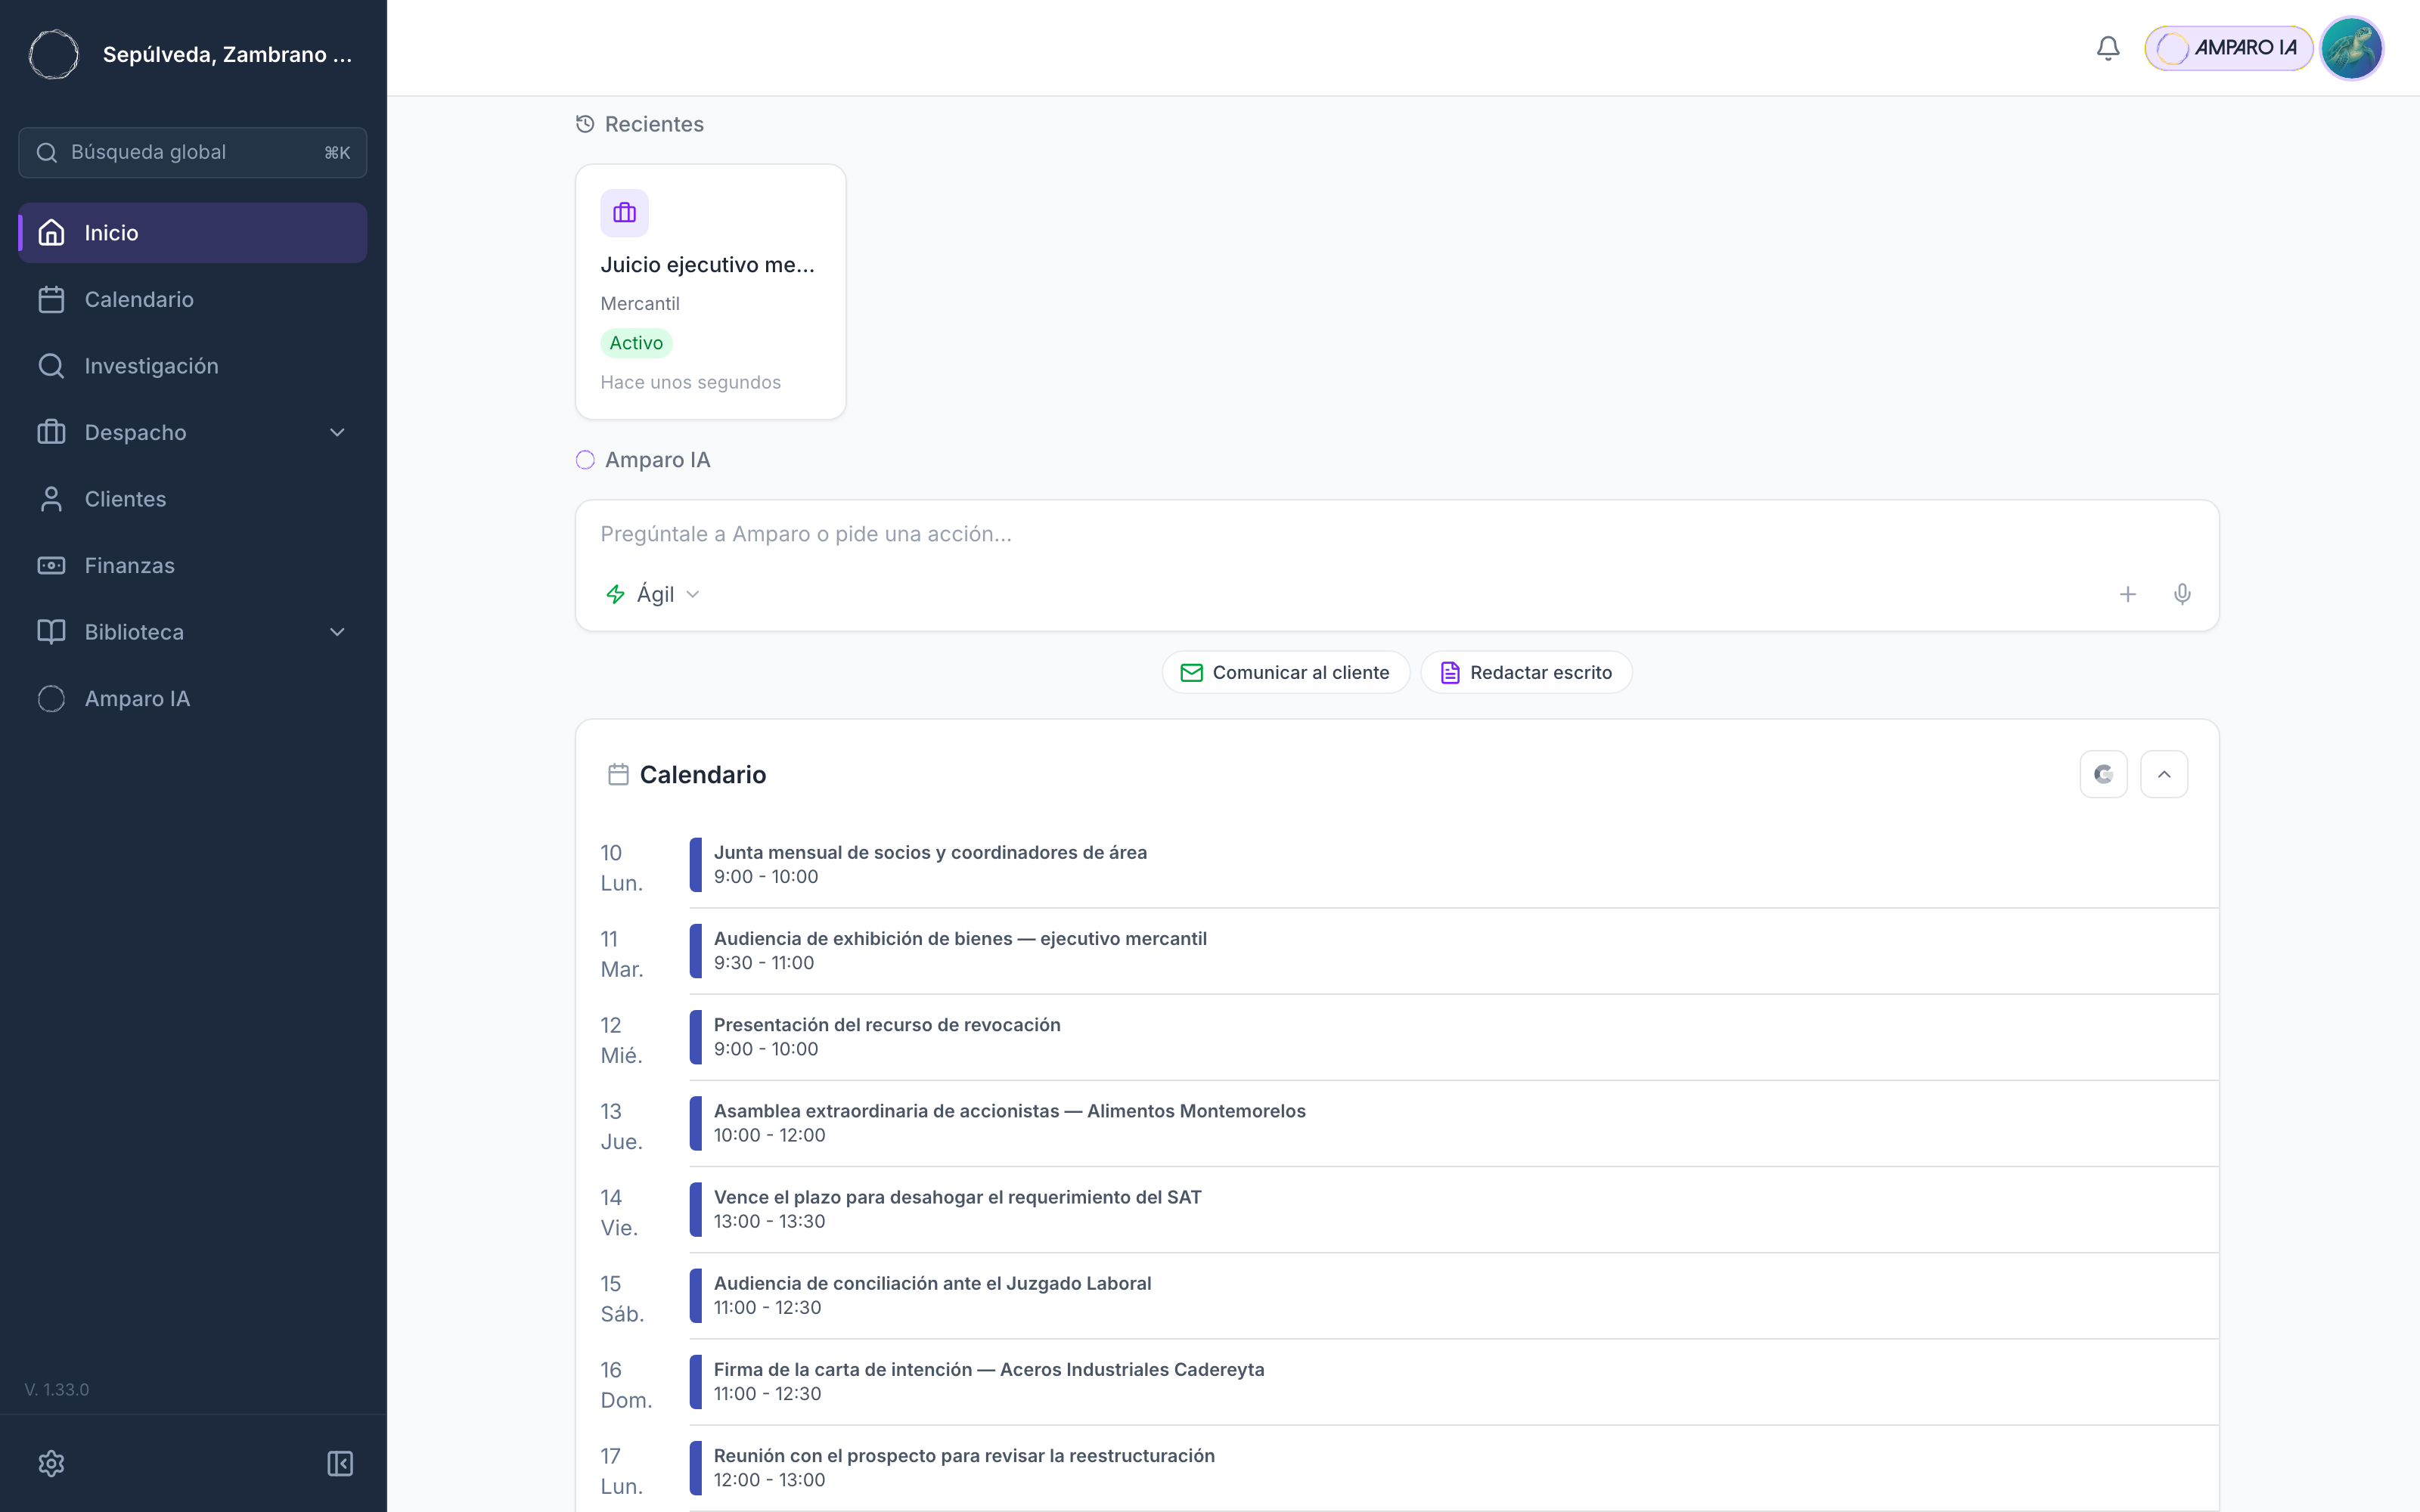Image resolution: width=2420 pixels, height=1512 pixels.
Task: Open Junta mensual de socios event
Action: coord(1453,865)
